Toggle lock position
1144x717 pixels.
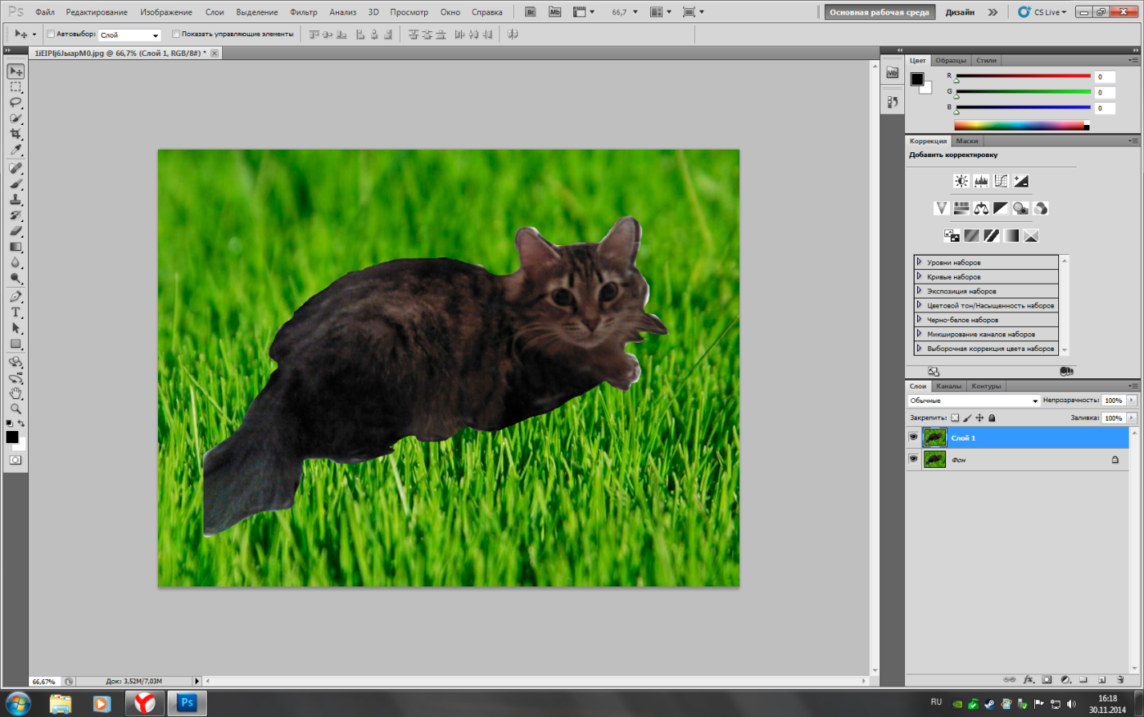click(x=980, y=418)
